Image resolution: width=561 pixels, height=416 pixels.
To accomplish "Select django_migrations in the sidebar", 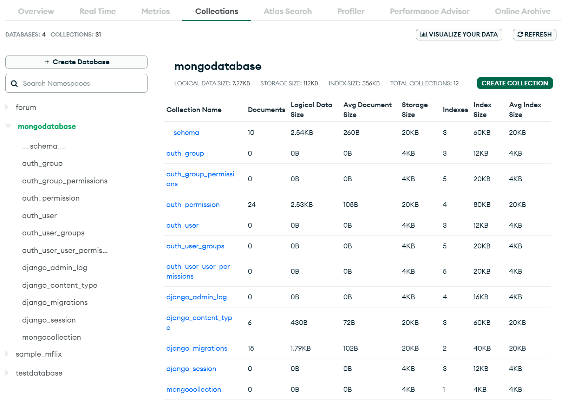I will coord(55,303).
